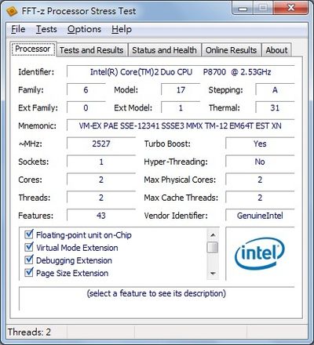Click the Features count 43 field
The height and width of the screenshot is (345, 314).
click(101, 216)
